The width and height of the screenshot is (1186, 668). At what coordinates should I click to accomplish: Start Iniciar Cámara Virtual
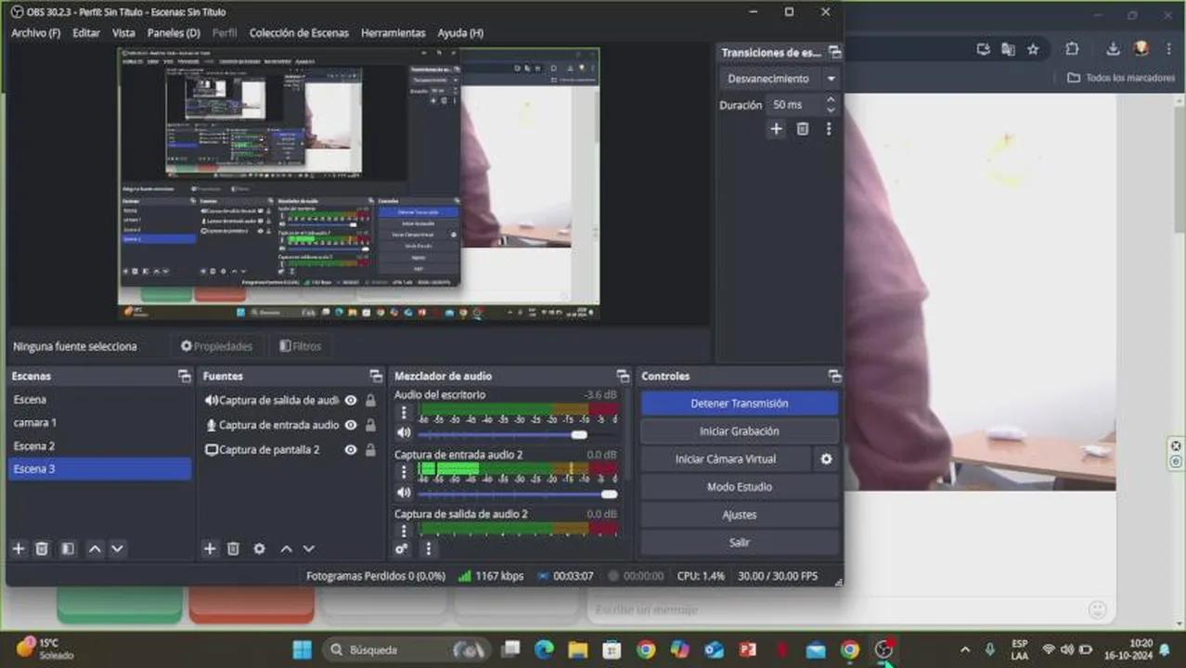(x=726, y=459)
